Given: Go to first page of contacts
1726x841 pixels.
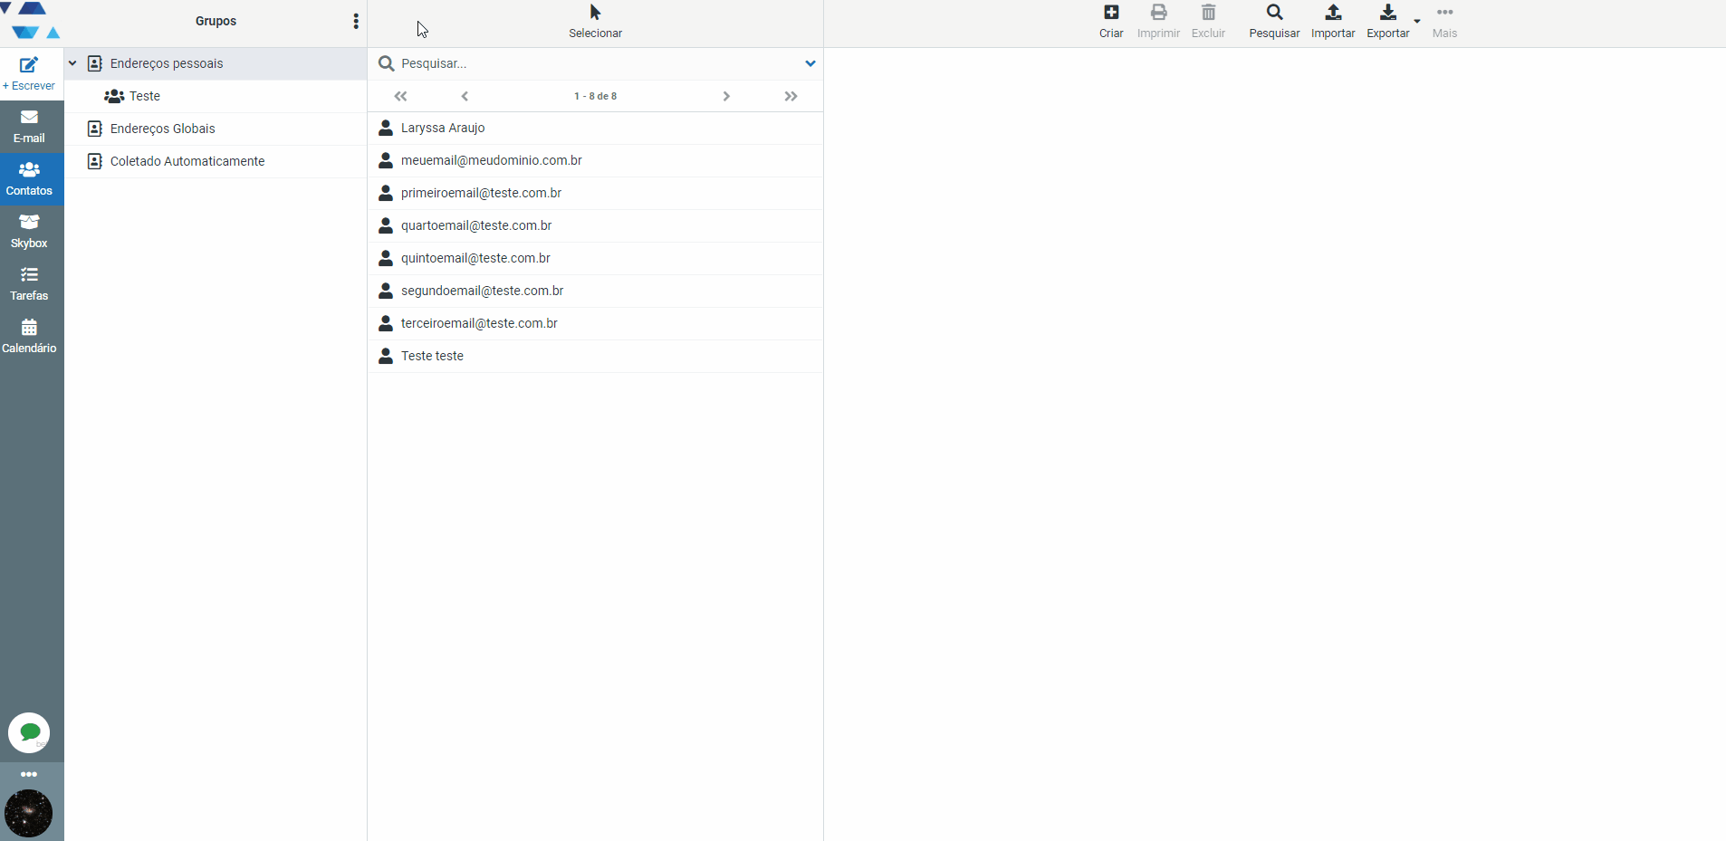Looking at the screenshot, I should [x=400, y=96].
